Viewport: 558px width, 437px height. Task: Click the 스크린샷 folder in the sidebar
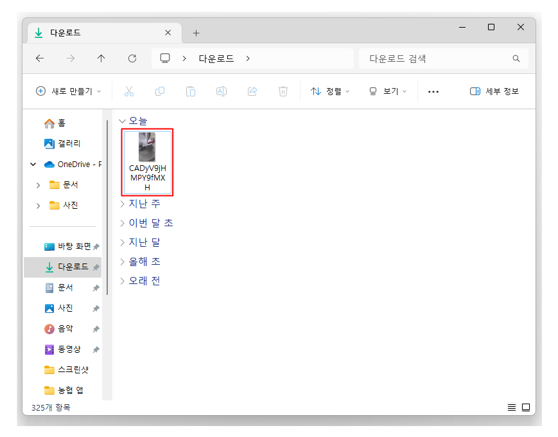pos(68,369)
